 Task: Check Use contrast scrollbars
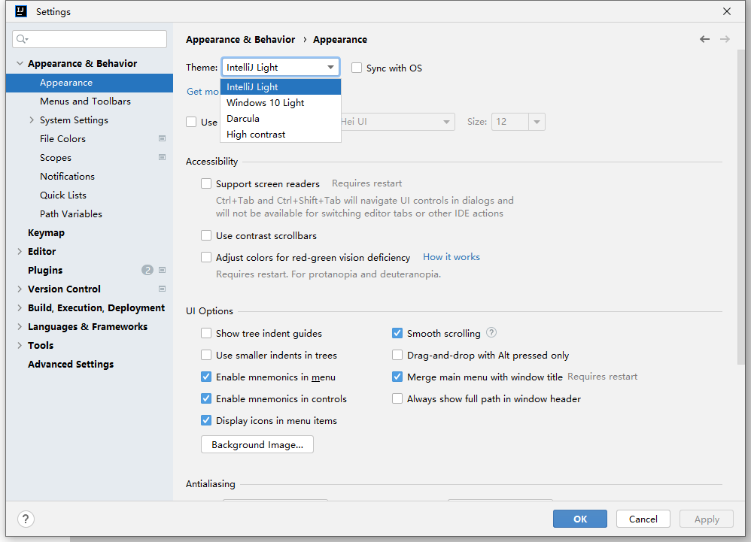pos(206,235)
